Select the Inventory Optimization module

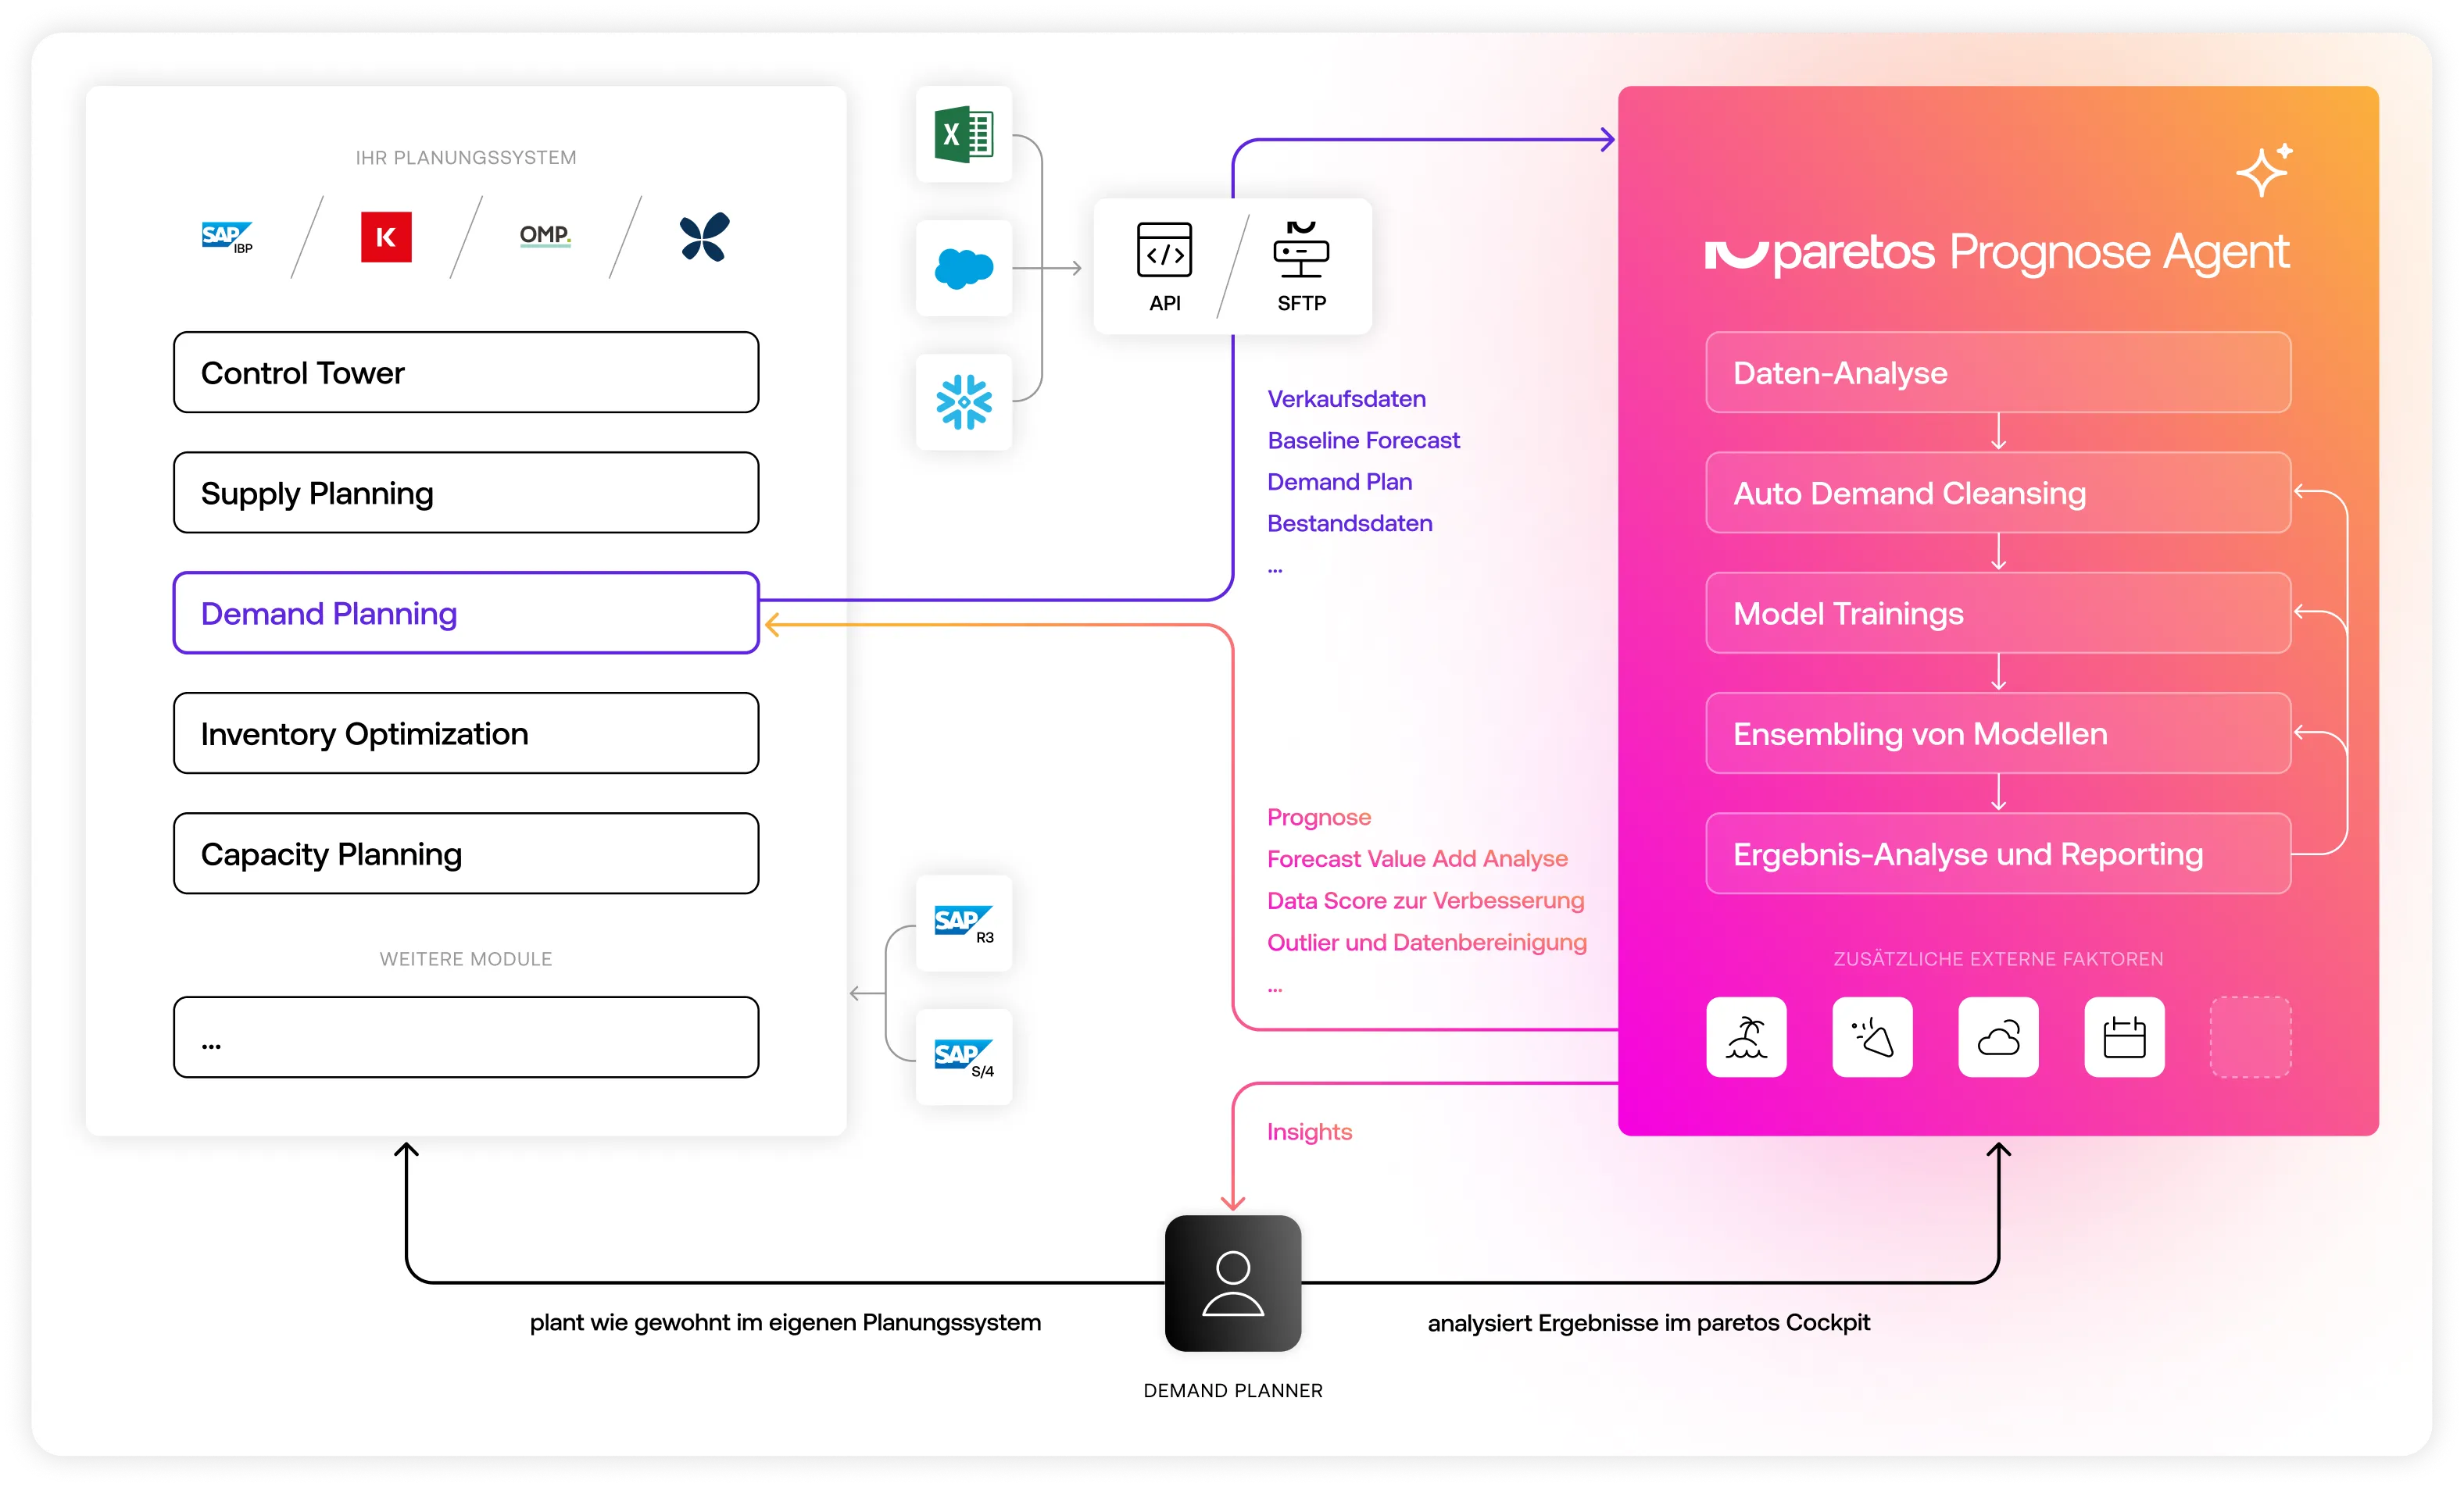point(466,733)
